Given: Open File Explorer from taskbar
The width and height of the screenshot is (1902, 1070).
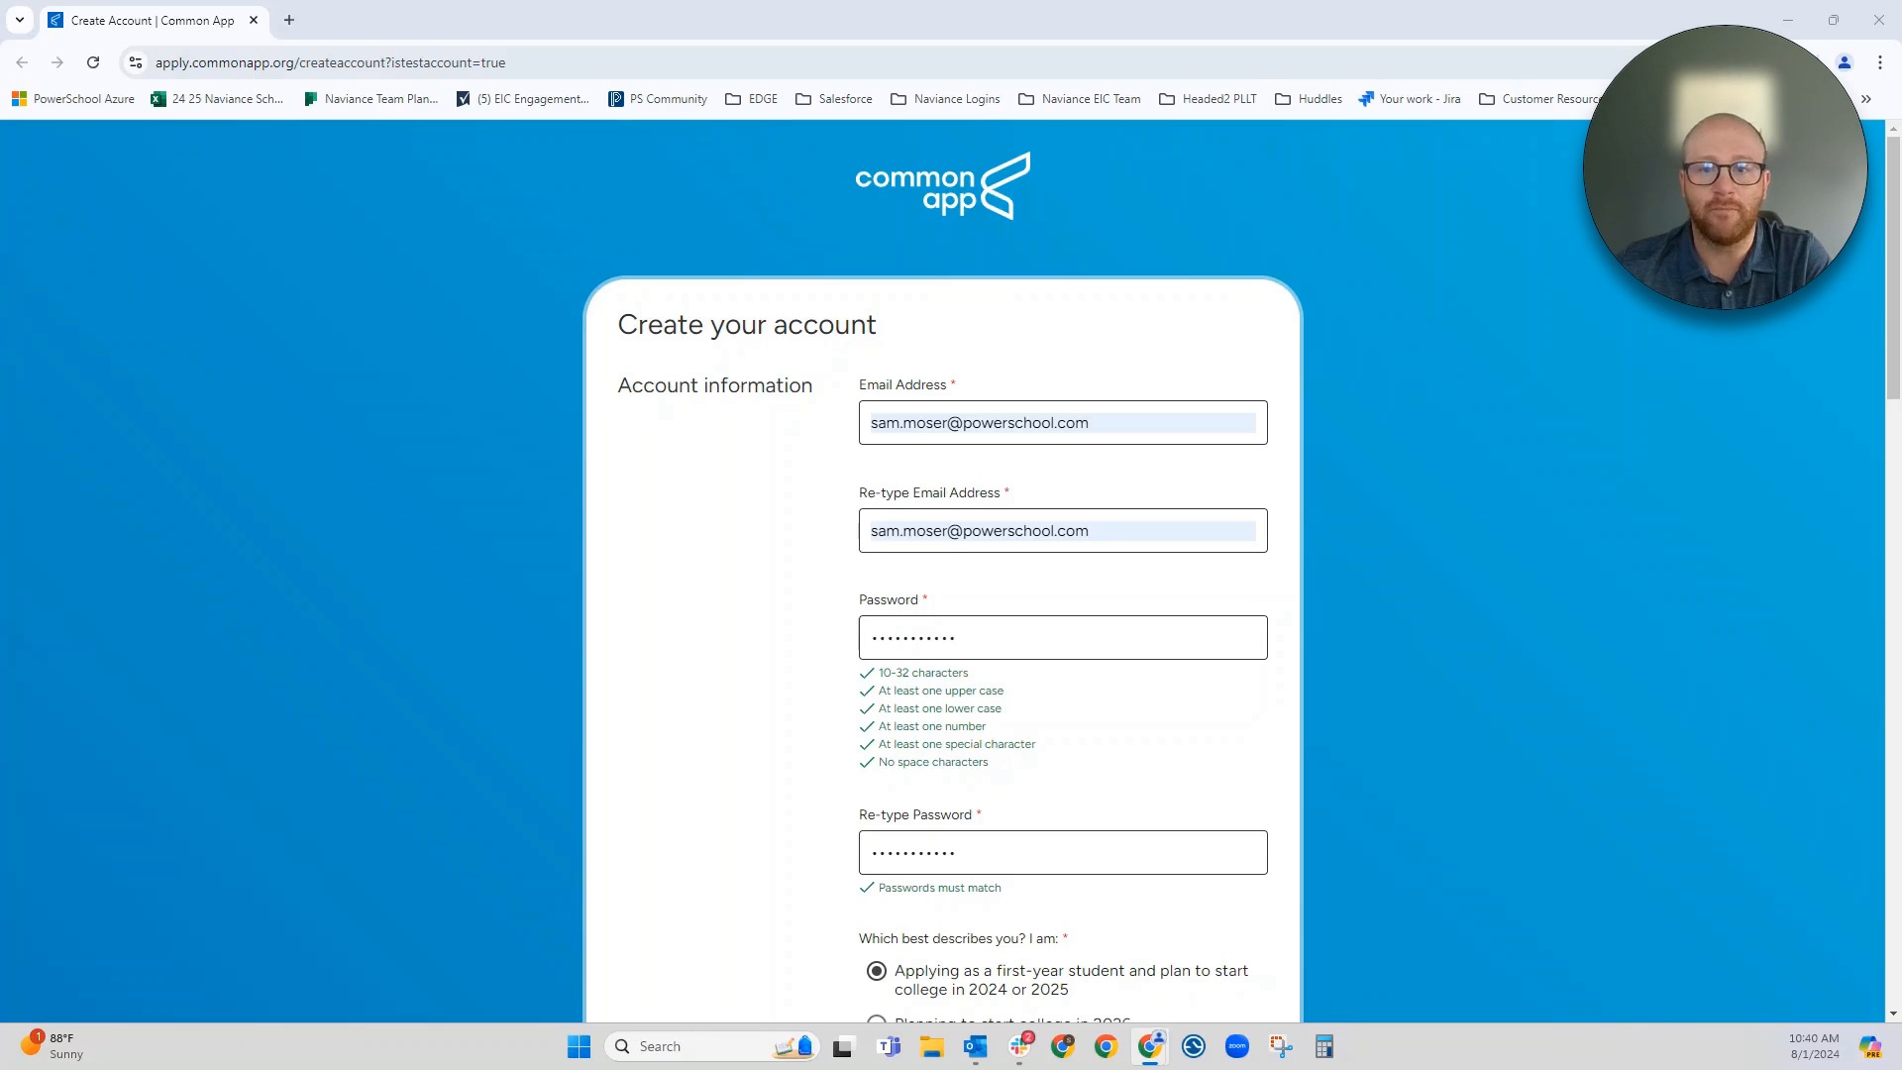Looking at the screenshot, I should (x=931, y=1046).
